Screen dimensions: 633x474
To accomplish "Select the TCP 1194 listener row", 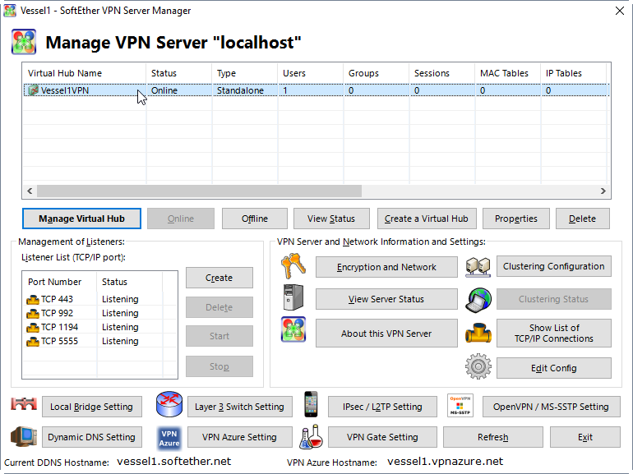I will click(x=99, y=327).
